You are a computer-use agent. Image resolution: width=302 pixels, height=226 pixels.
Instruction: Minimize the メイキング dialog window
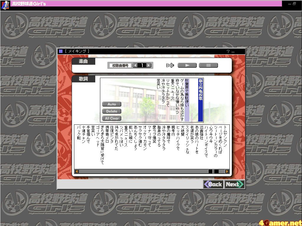233,51
